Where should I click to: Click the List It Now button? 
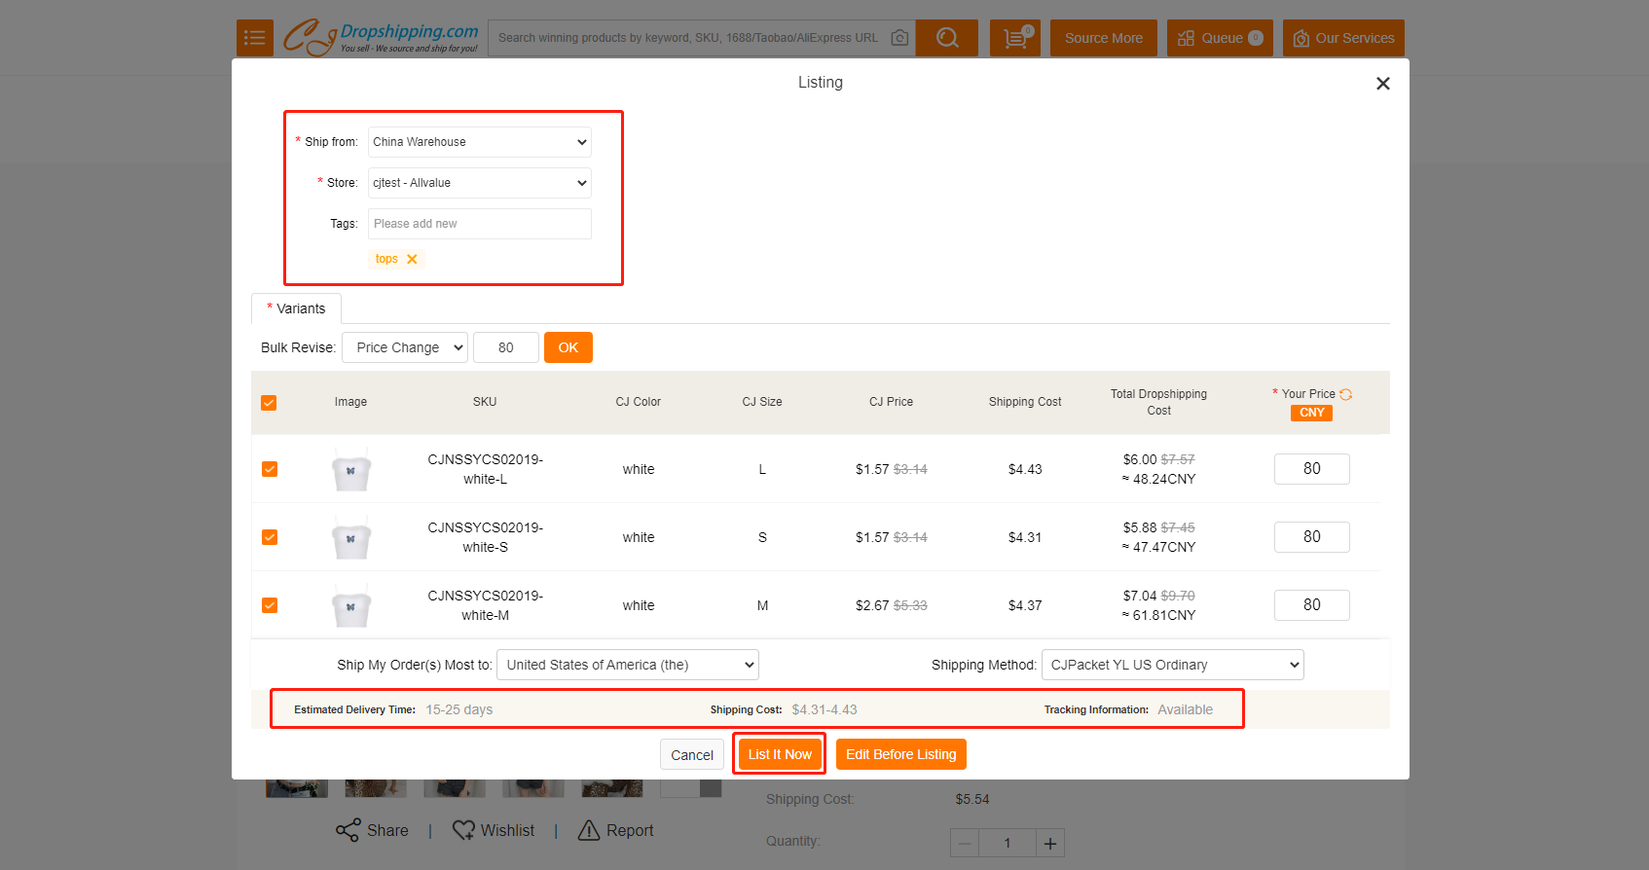coord(779,754)
